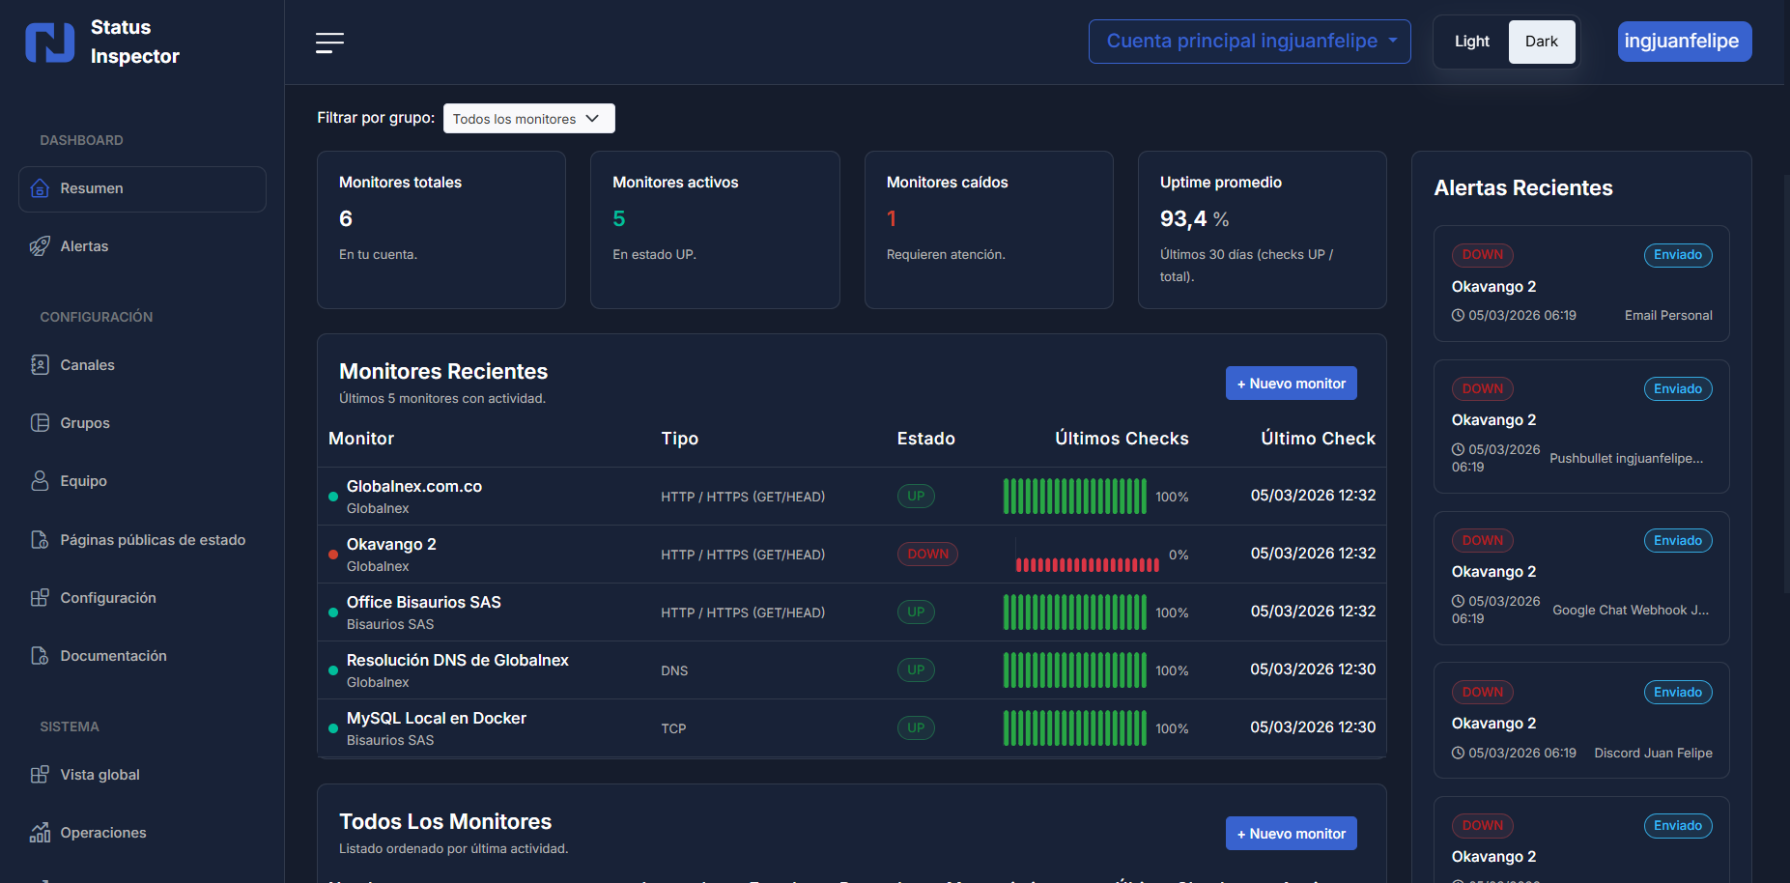Click the Globalnex.com.co green checks bar

tap(1075, 497)
